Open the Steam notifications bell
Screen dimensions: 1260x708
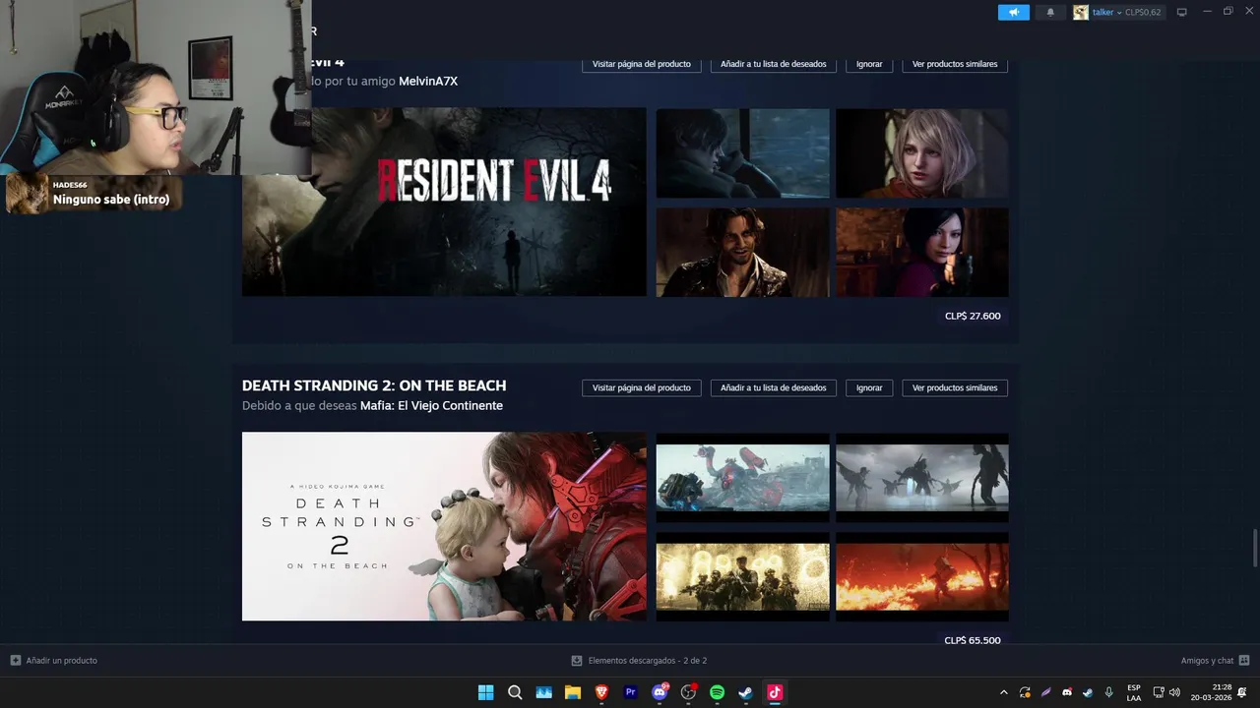(1050, 12)
